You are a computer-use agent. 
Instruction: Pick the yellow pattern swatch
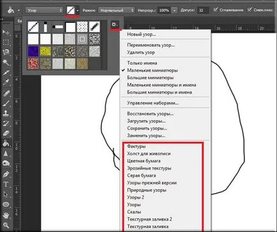(45, 51)
